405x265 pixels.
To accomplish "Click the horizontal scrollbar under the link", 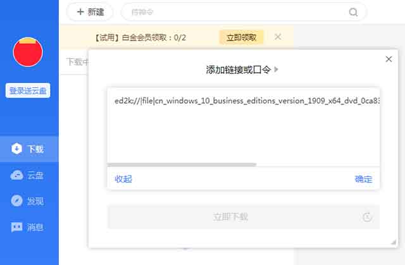I will pyautogui.click(x=182, y=164).
